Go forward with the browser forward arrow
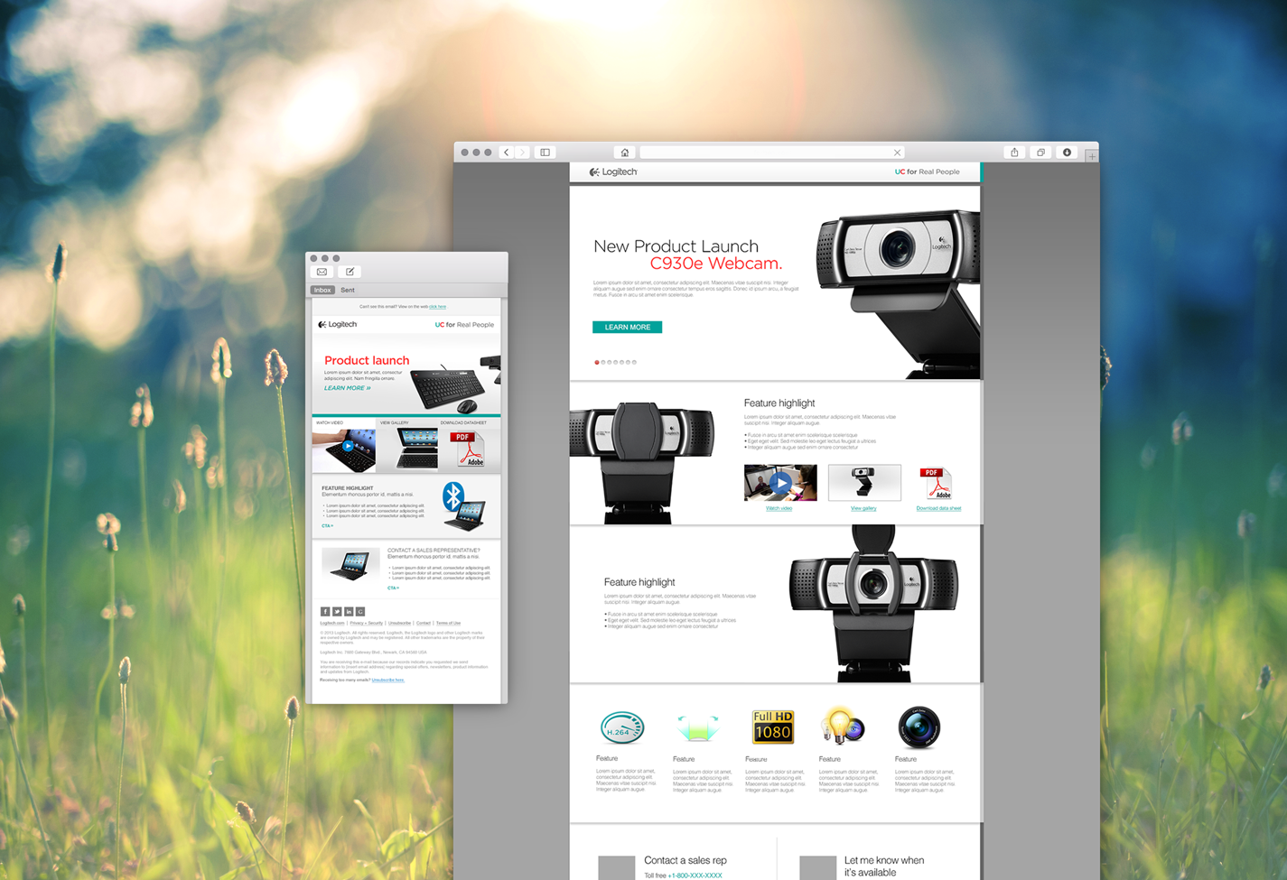 pyautogui.click(x=522, y=153)
